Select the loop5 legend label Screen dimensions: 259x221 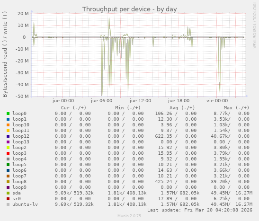19,165
